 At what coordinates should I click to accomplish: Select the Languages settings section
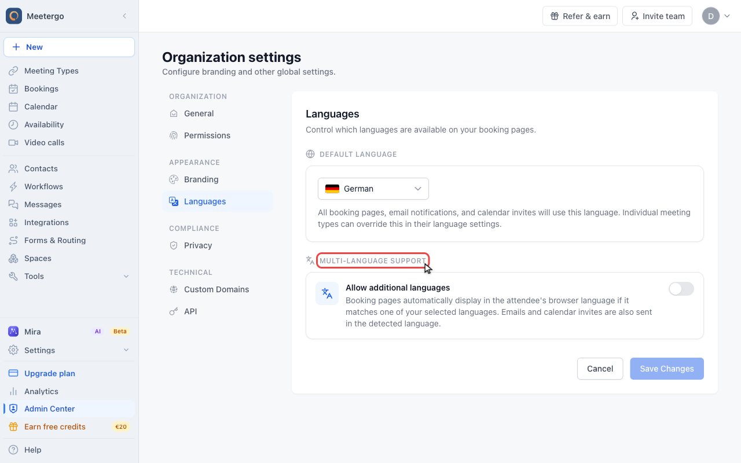pos(218,201)
